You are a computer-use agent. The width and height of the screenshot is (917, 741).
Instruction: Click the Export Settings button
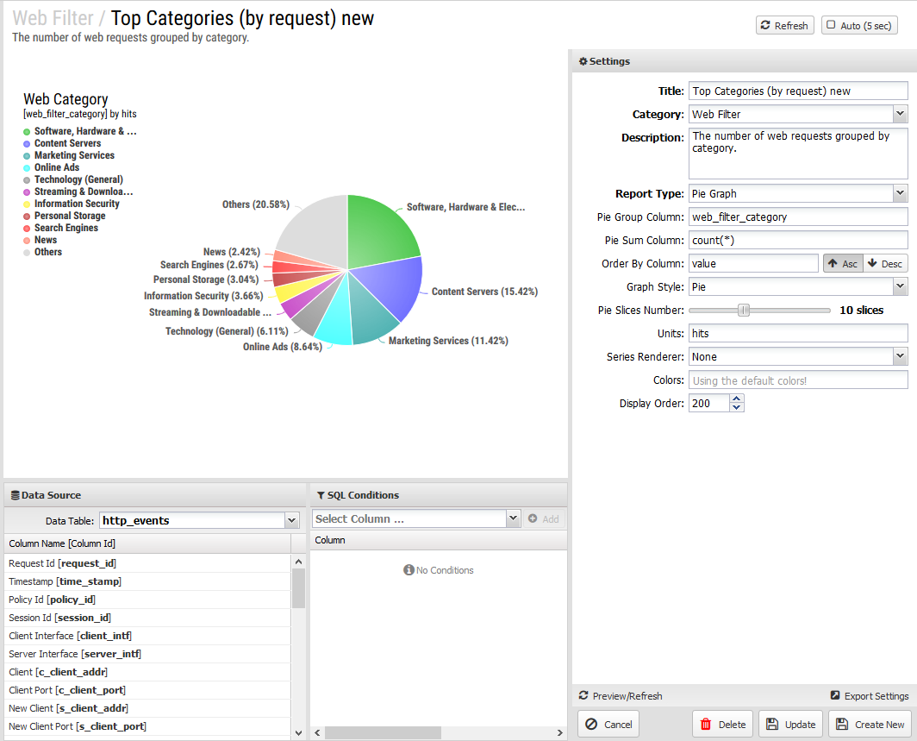[870, 696]
